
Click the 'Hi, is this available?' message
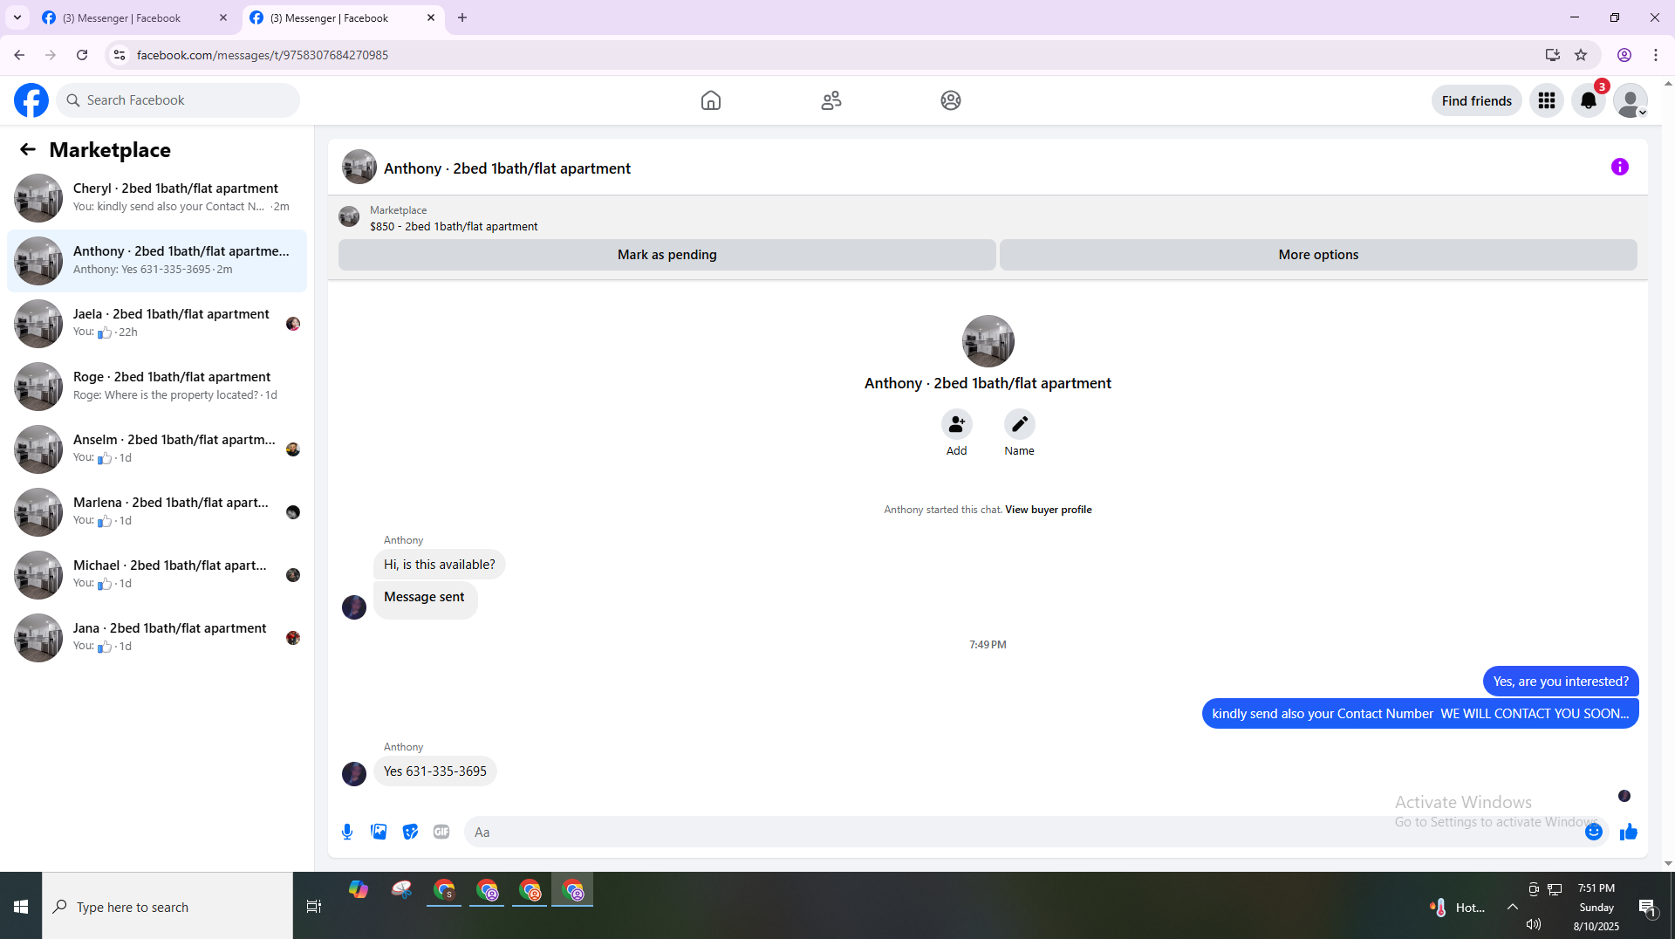point(440,565)
